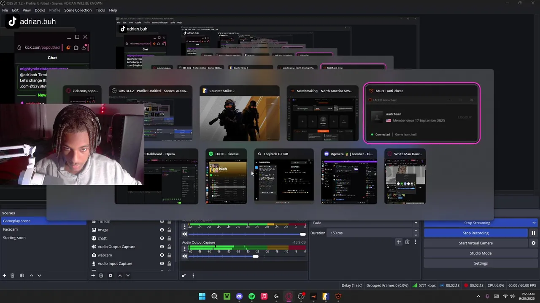This screenshot has width=540, height=303.
Task: Unlock the webcam source lock icon
Action: click(x=169, y=255)
